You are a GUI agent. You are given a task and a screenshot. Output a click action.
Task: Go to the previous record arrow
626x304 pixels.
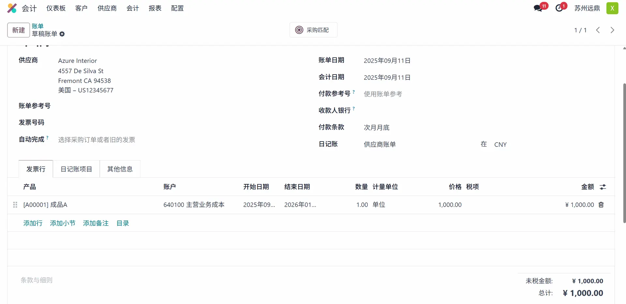click(x=598, y=30)
